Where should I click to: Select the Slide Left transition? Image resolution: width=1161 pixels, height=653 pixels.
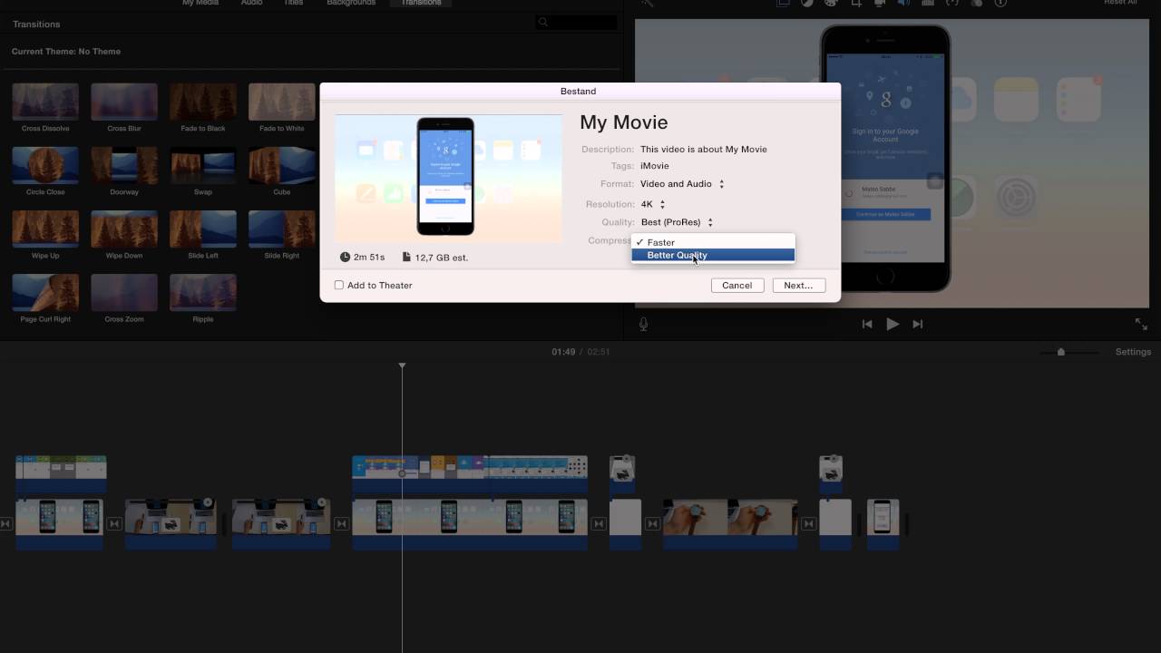pos(203,229)
